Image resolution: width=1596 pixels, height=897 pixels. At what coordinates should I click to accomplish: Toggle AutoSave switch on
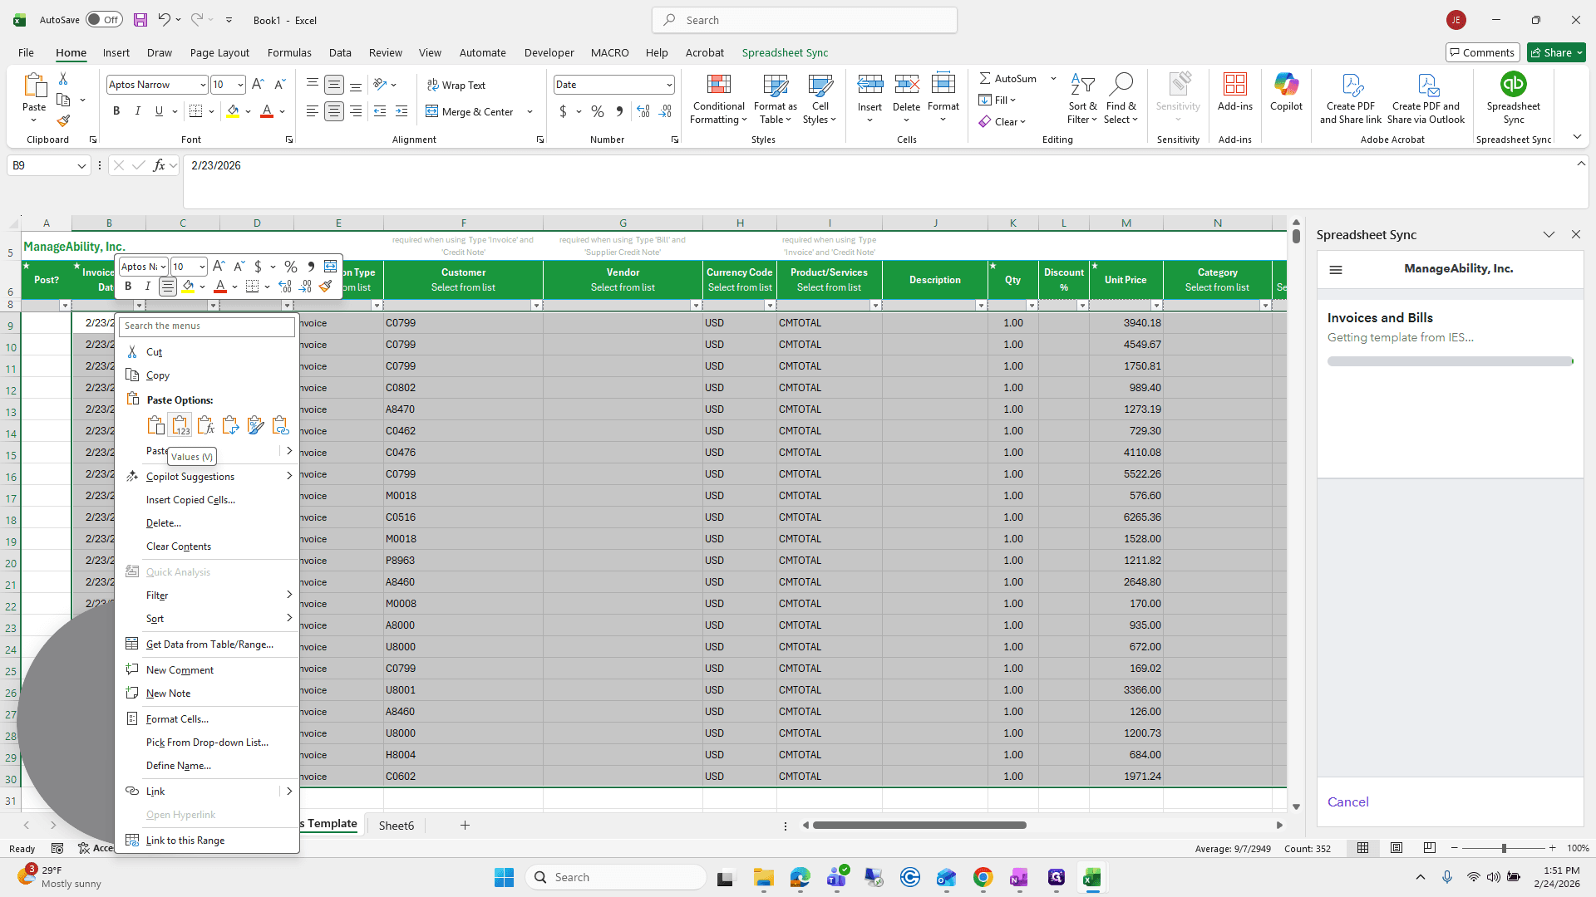[105, 20]
